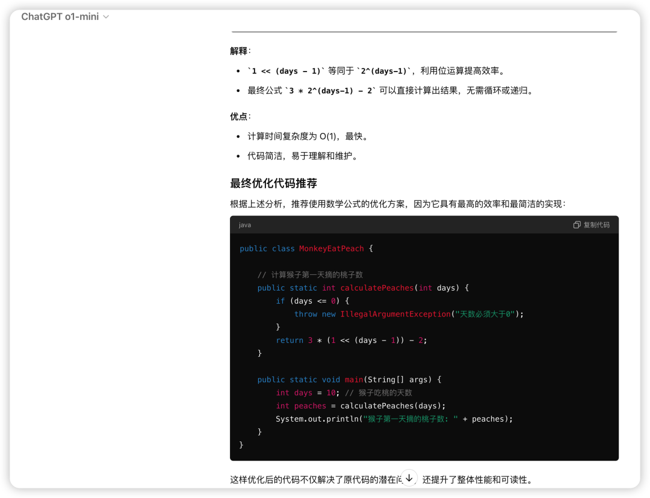Image resolution: width=650 pixels, height=498 pixels.
Task: Click the copy code clipboard icon
Action: pyautogui.click(x=577, y=225)
